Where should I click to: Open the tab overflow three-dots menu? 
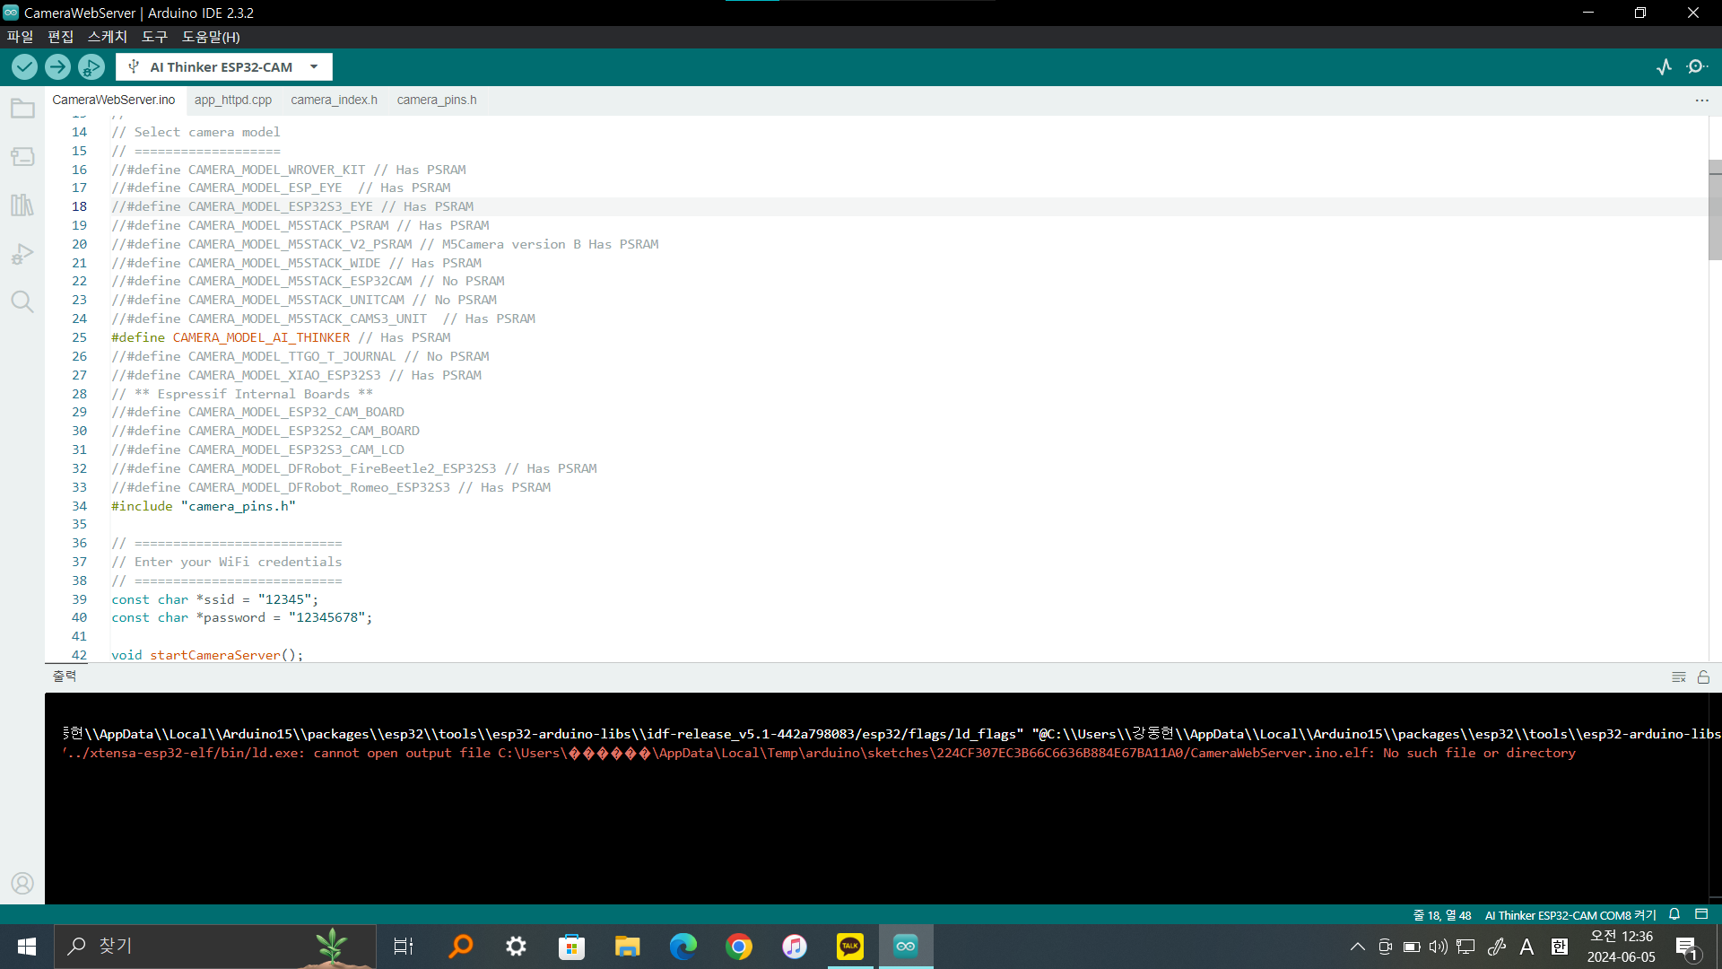point(1701,100)
